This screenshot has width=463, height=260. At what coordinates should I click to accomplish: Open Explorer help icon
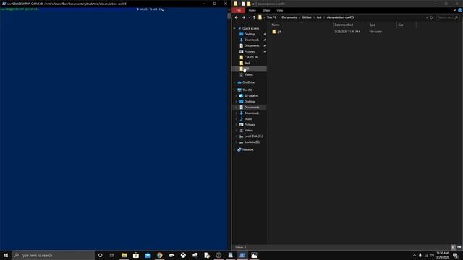460,10
